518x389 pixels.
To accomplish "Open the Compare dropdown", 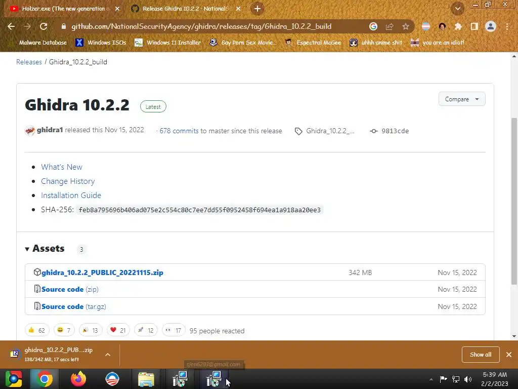I will pyautogui.click(x=462, y=99).
